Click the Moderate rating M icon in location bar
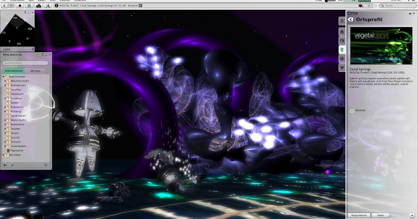 pos(140,6)
